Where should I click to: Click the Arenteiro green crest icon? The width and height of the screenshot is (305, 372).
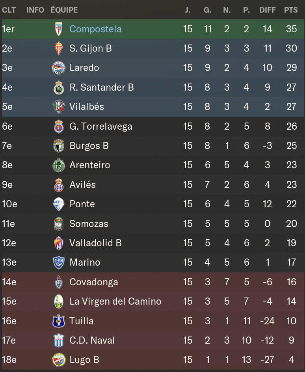tap(59, 165)
